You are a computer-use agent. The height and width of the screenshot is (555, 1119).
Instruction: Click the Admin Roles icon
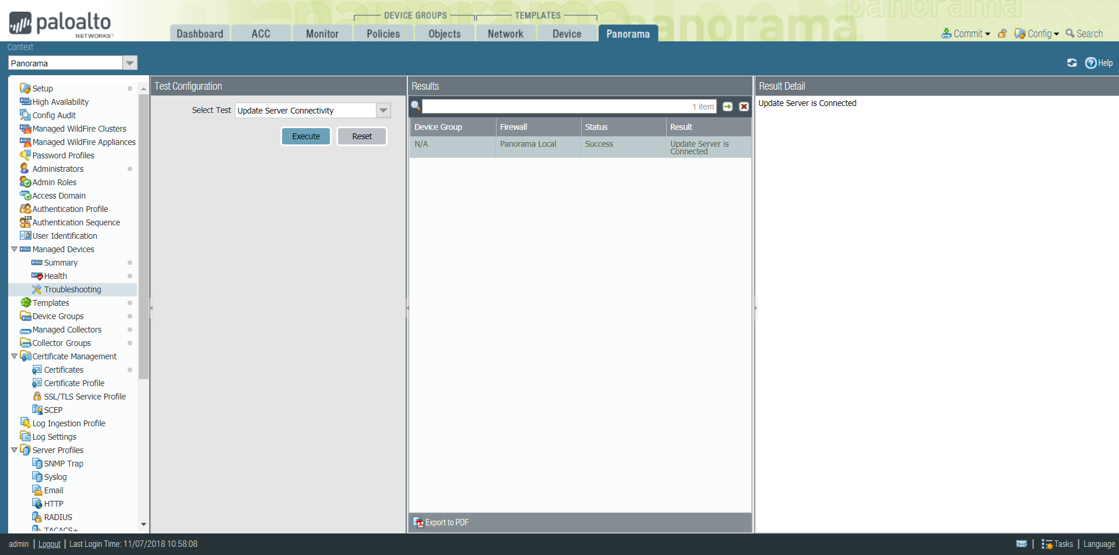[25, 182]
